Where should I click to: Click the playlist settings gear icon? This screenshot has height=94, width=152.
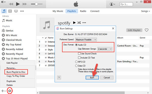pos(10,91)
